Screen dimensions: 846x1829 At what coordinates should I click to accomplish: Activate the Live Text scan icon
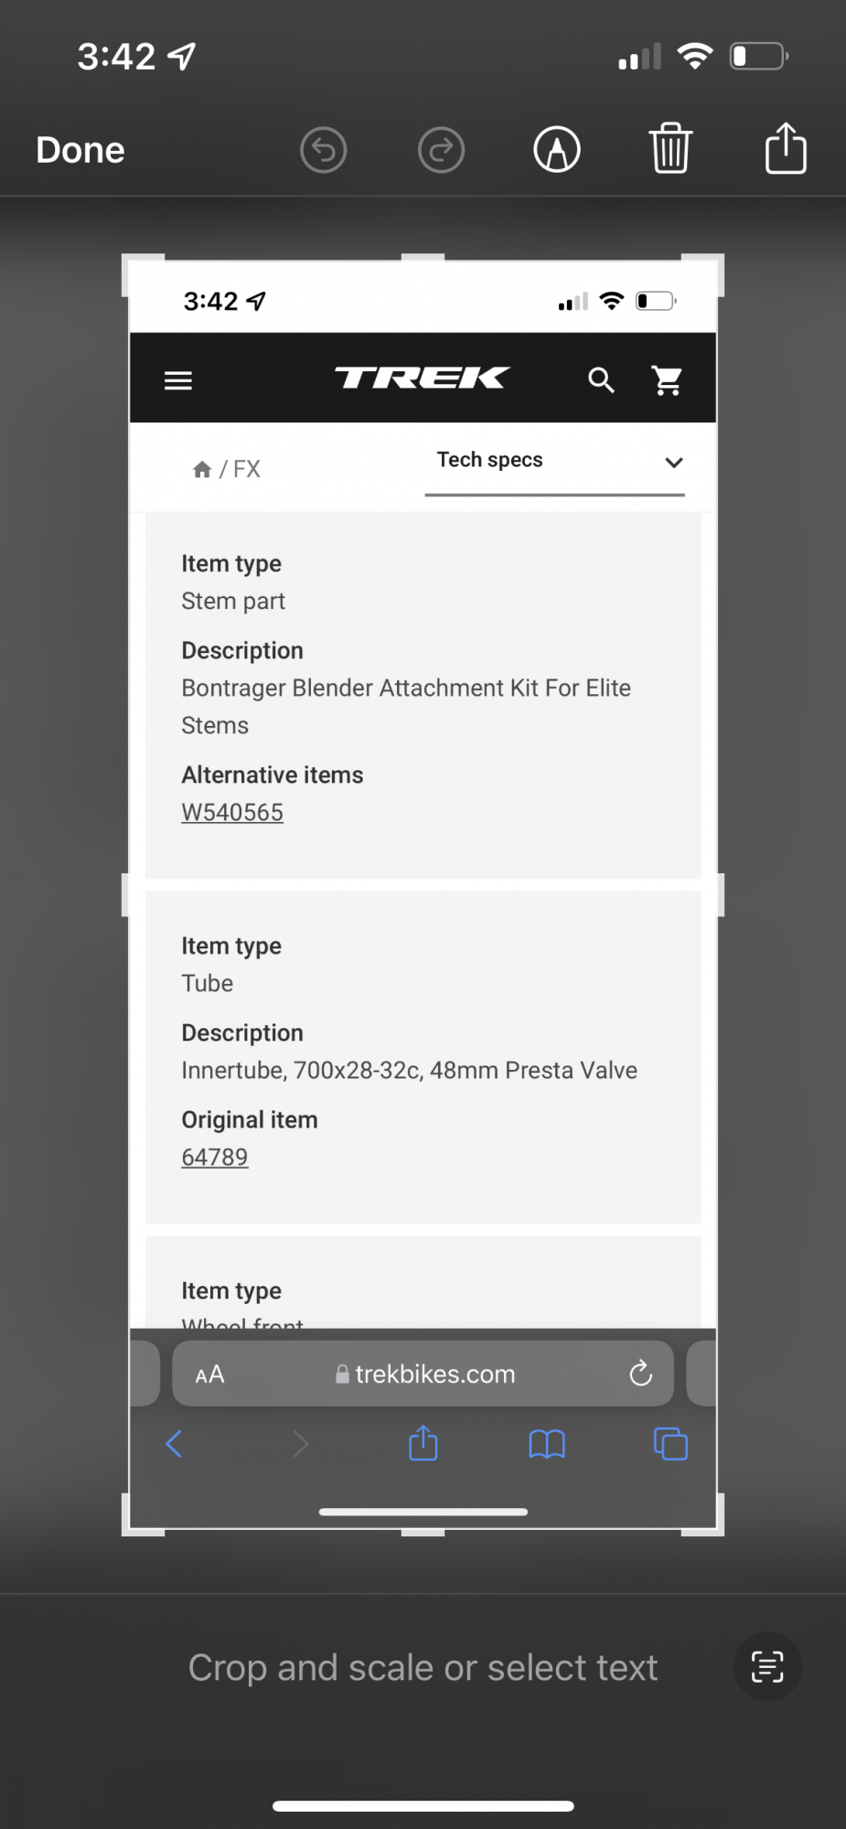pyautogui.click(x=767, y=1666)
